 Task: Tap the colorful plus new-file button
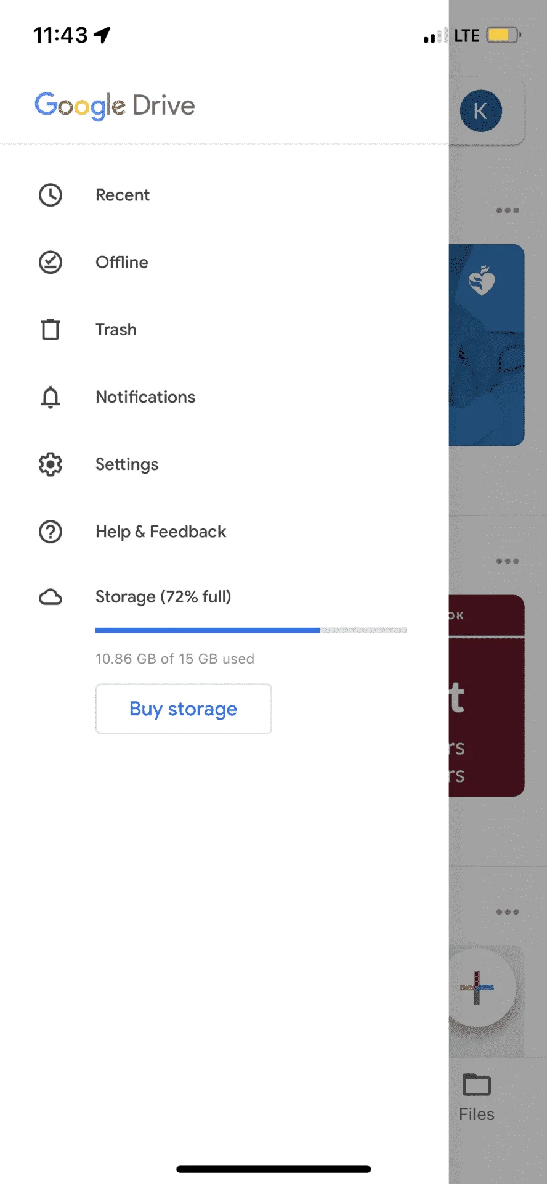[x=478, y=987]
